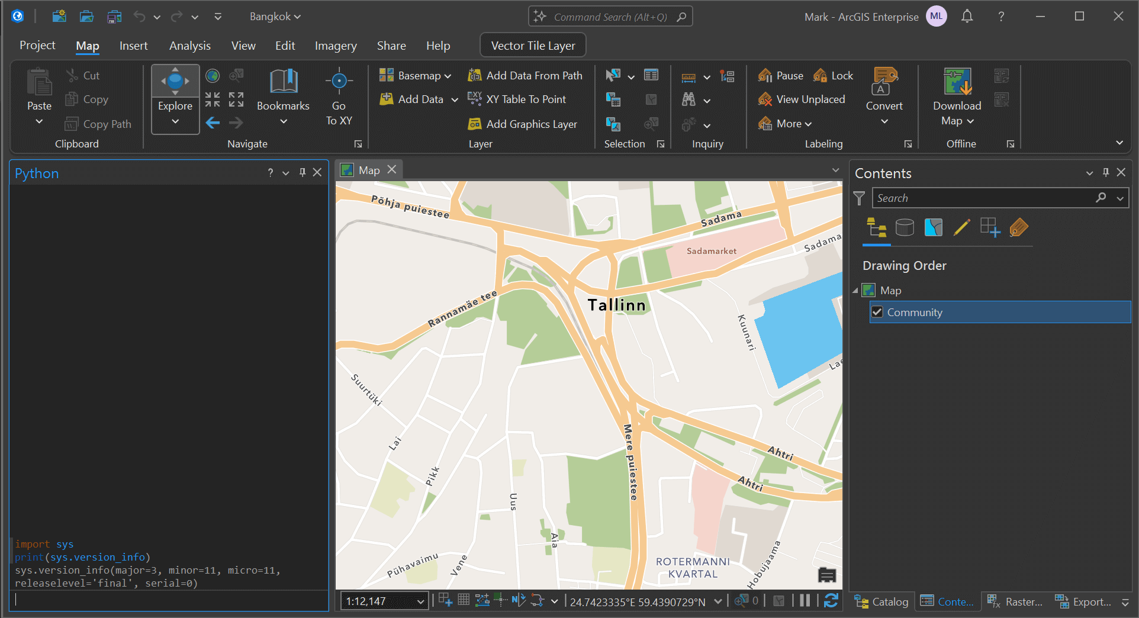Toggle Pause labeling
Image resolution: width=1139 pixels, height=618 pixels.
coord(781,75)
